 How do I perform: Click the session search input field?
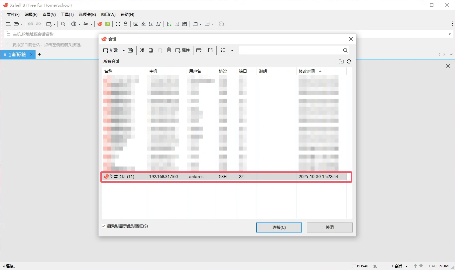click(x=291, y=50)
